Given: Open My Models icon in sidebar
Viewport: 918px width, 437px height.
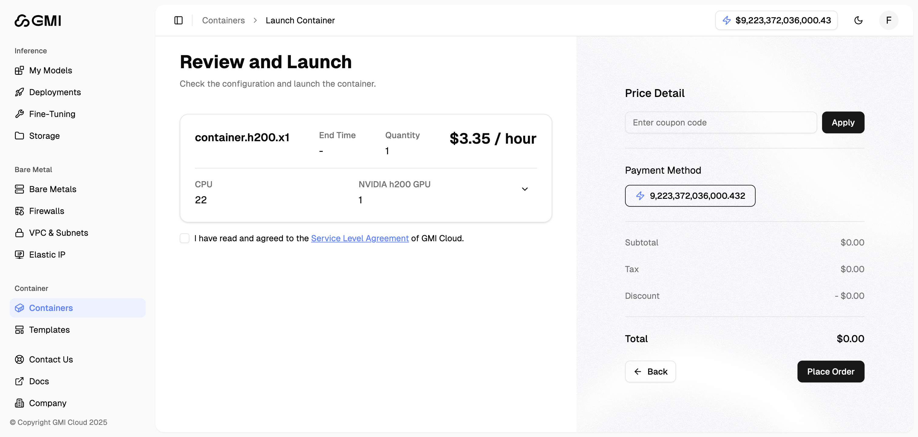Looking at the screenshot, I should [19, 71].
